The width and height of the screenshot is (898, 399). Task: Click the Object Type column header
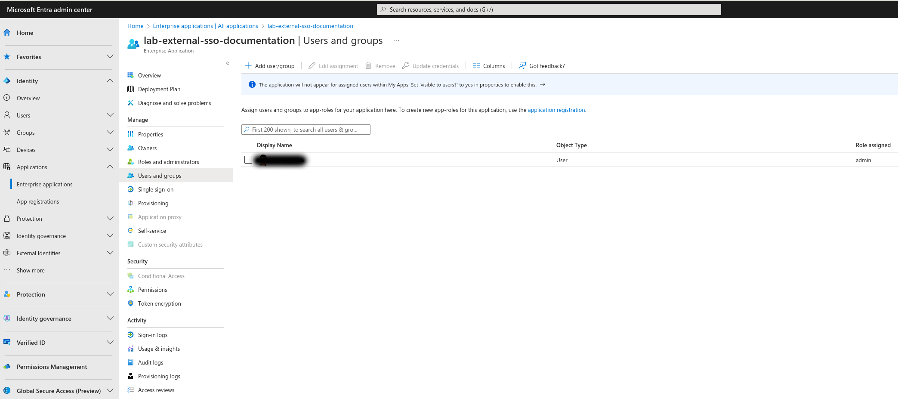click(x=571, y=145)
